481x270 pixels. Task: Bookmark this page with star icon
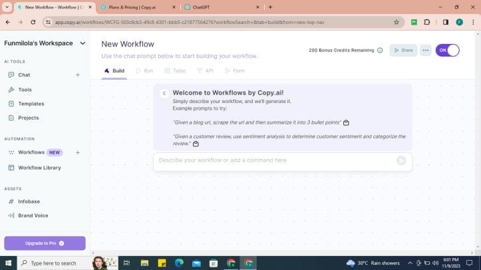coord(397,22)
